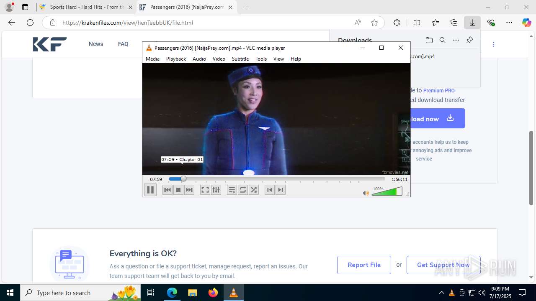The height and width of the screenshot is (301, 536).
Task: Open the VLC Media menu
Action: [x=152, y=59]
